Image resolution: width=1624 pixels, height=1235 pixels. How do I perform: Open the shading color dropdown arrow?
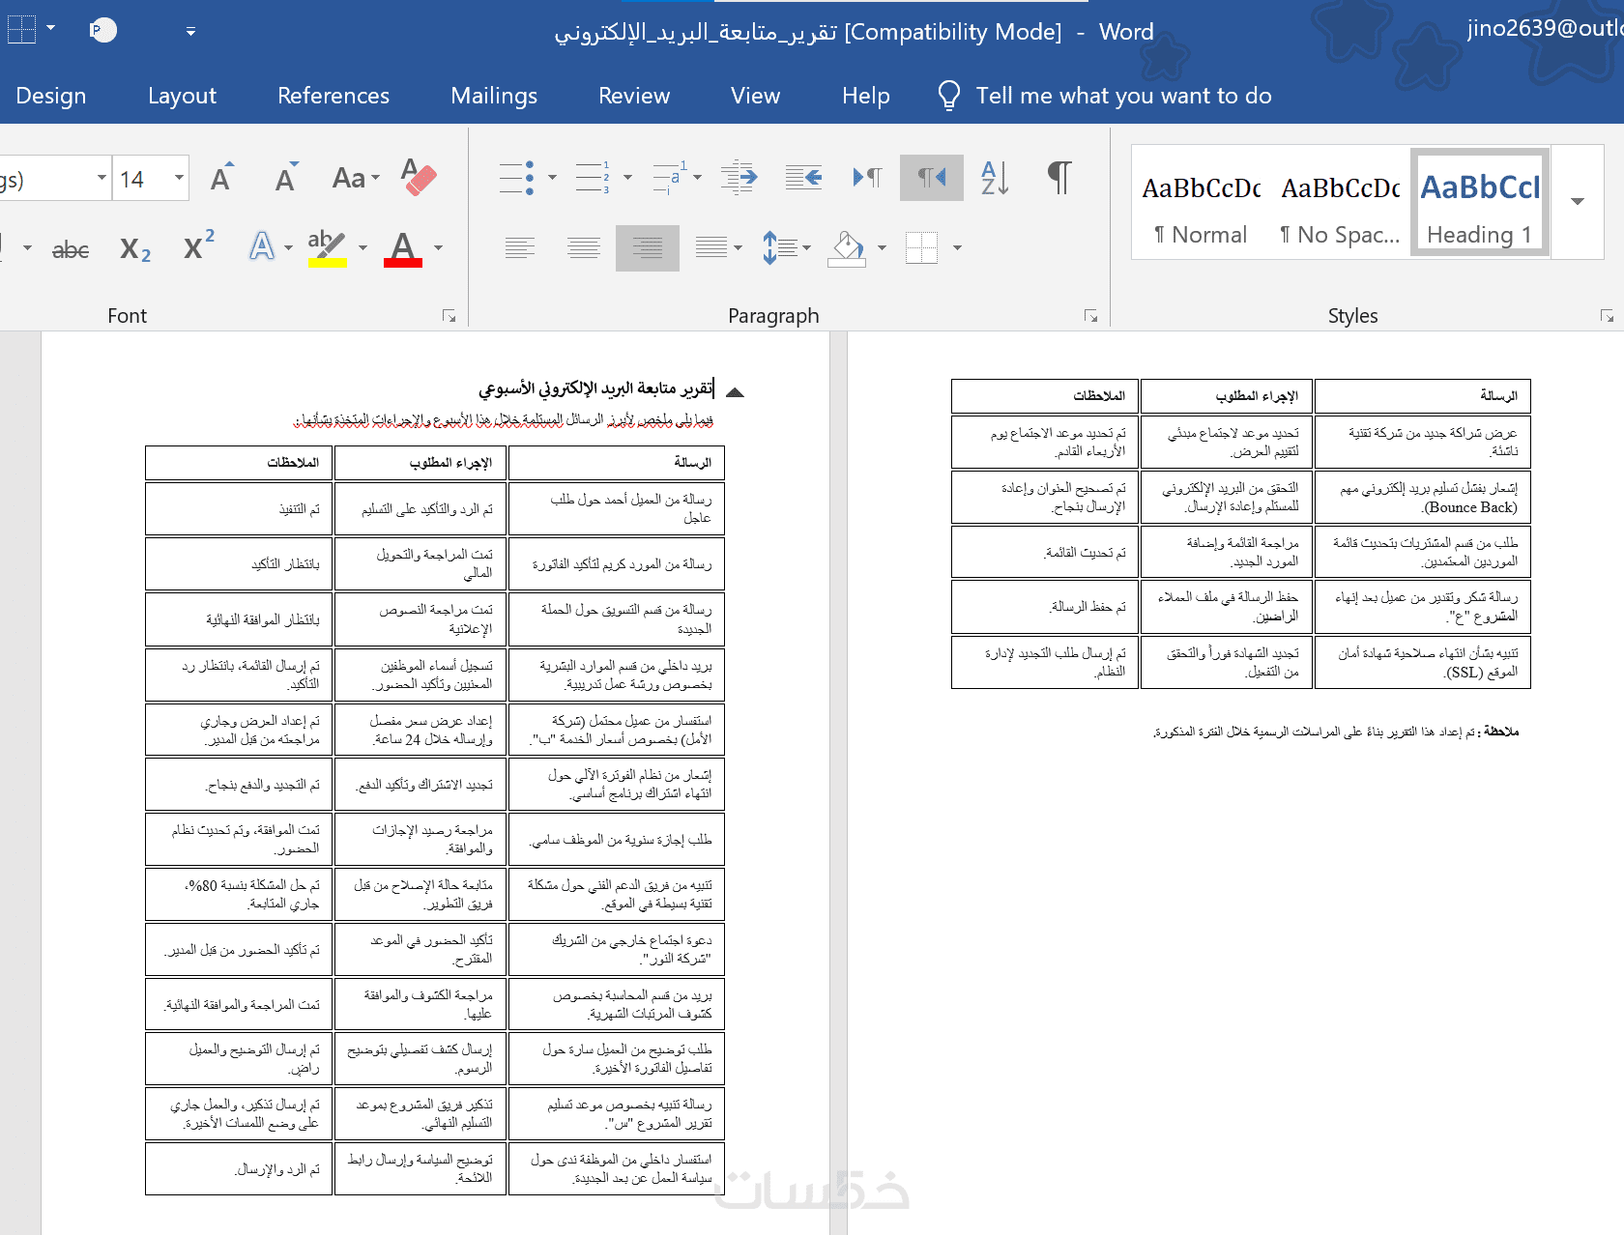[x=882, y=248]
